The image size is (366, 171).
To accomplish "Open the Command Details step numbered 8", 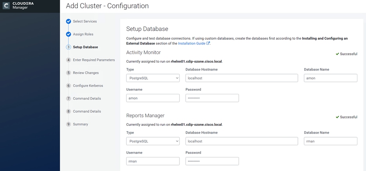I will 87,111.
